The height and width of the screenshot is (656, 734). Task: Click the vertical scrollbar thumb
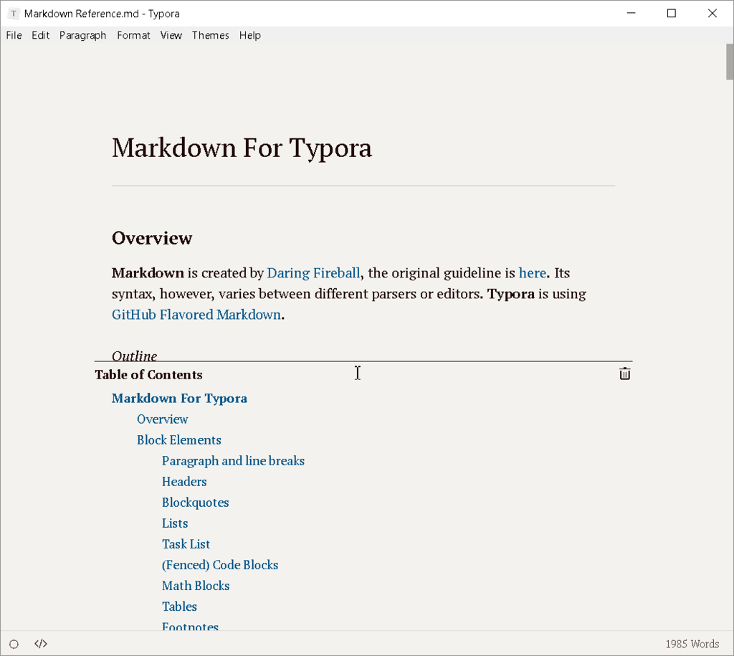point(730,62)
